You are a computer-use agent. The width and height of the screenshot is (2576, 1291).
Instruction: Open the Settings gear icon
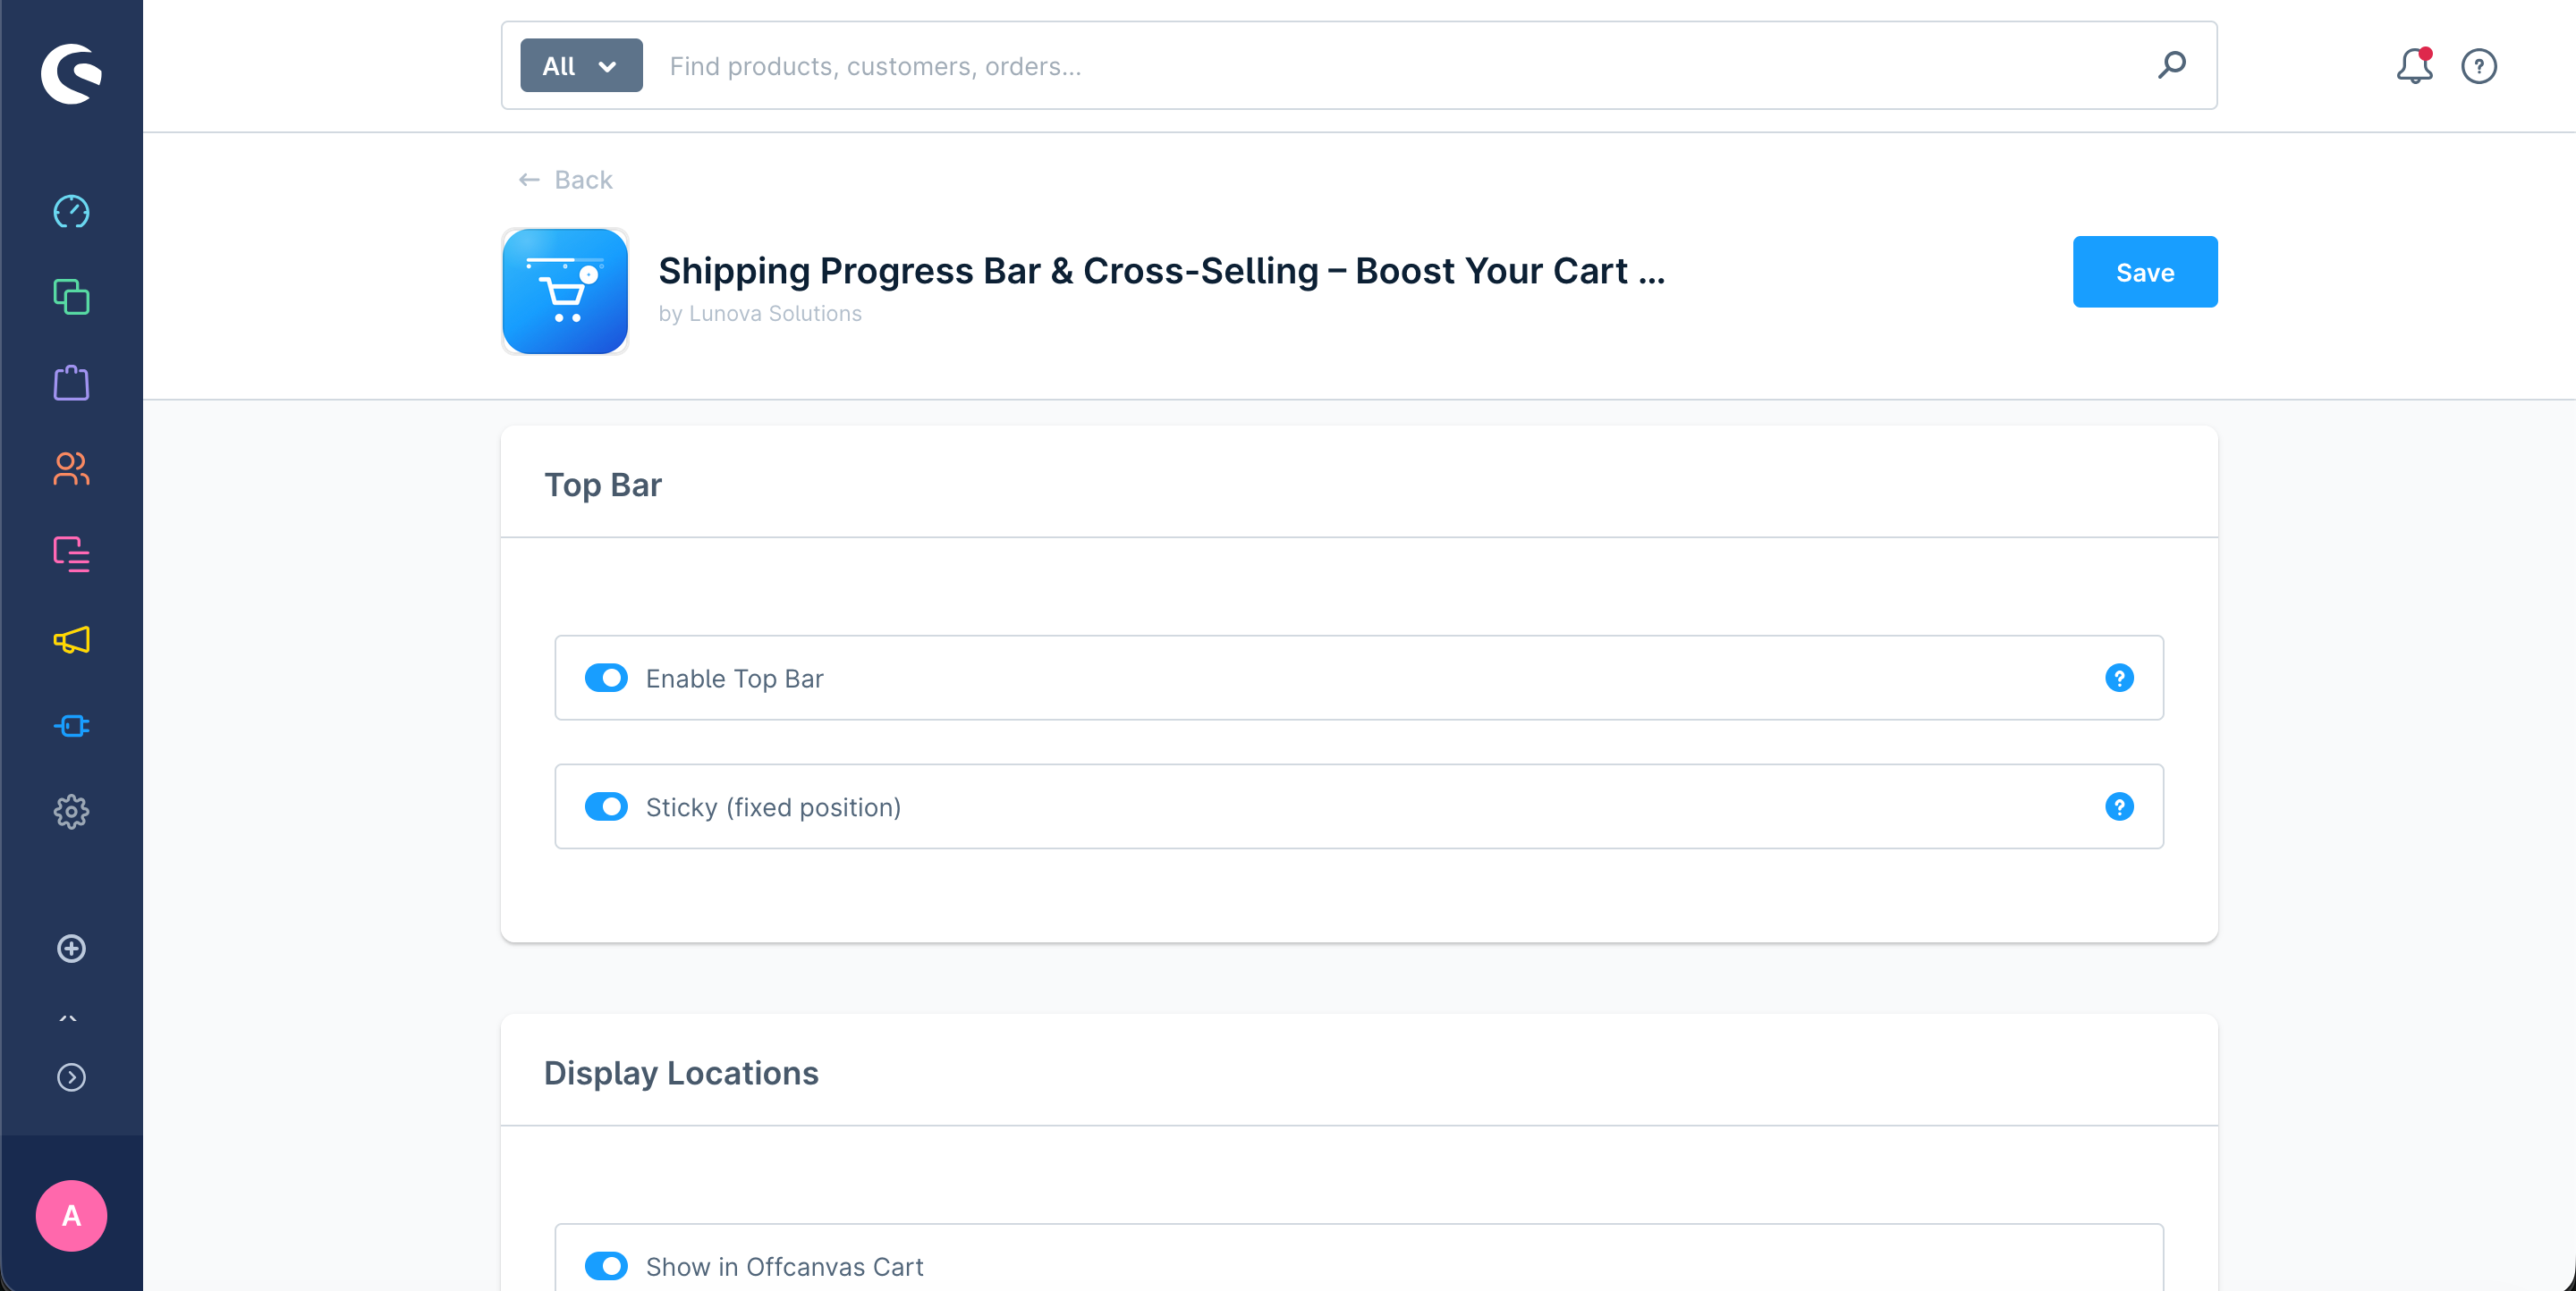71,812
